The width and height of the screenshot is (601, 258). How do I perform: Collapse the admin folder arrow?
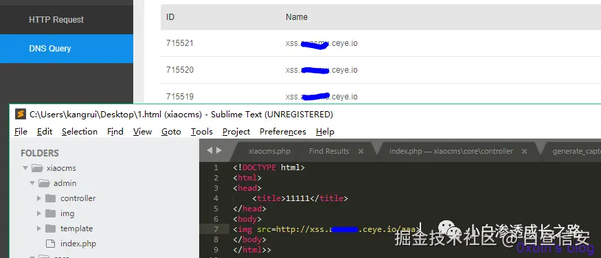click(32, 183)
